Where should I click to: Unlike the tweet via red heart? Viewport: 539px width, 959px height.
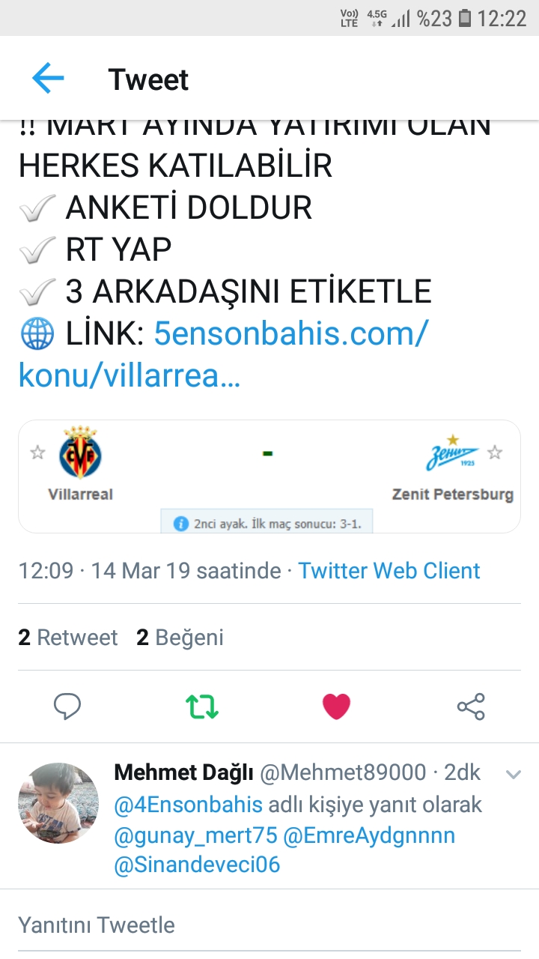pyautogui.click(x=336, y=706)
